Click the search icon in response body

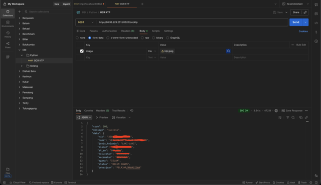tap(293, 117)
